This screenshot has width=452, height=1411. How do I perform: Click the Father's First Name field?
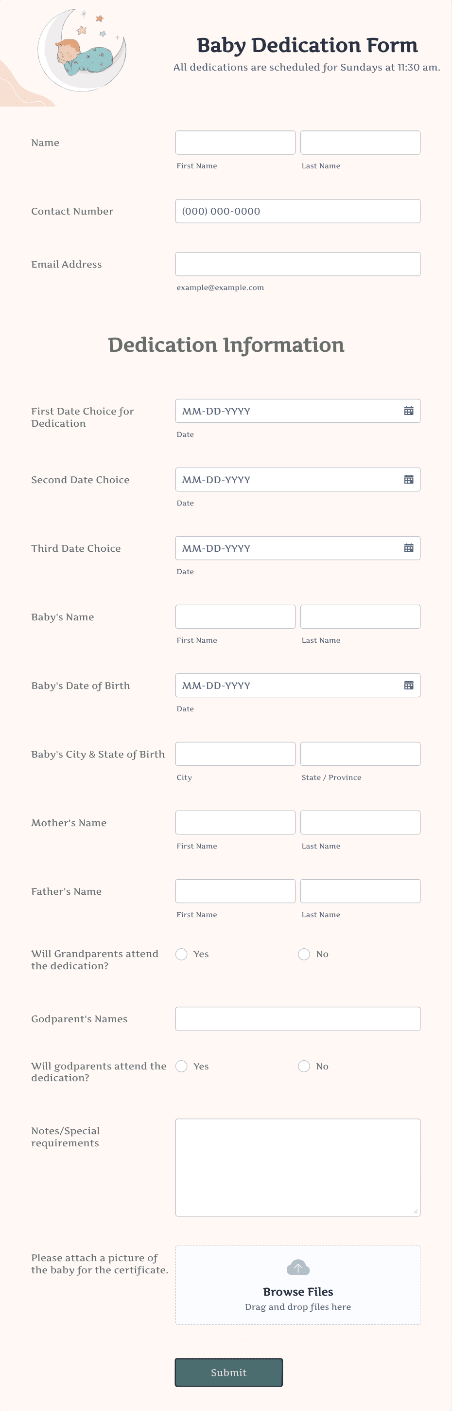(x=235, y=891)
